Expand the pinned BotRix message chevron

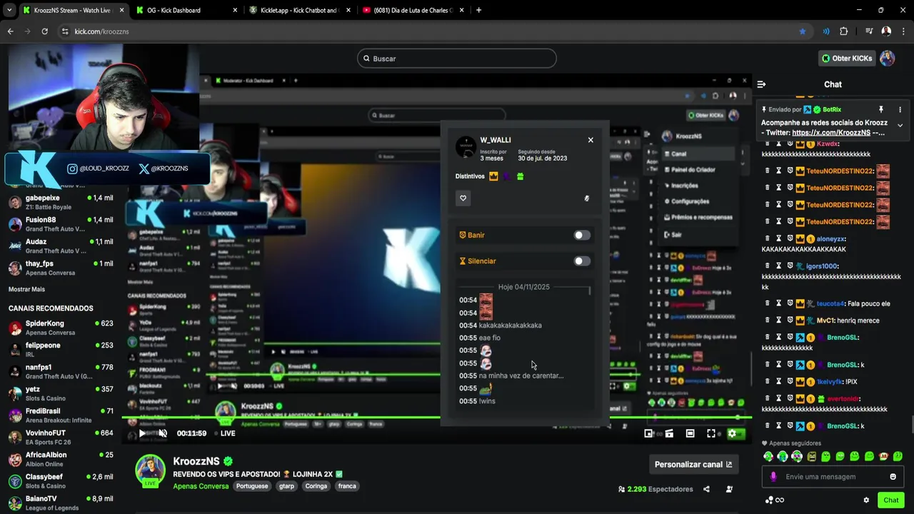900,126
